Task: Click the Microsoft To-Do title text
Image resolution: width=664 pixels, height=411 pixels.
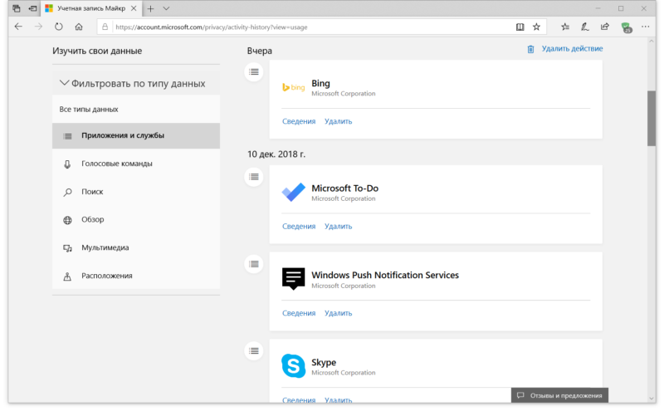Action: (344, 188)
